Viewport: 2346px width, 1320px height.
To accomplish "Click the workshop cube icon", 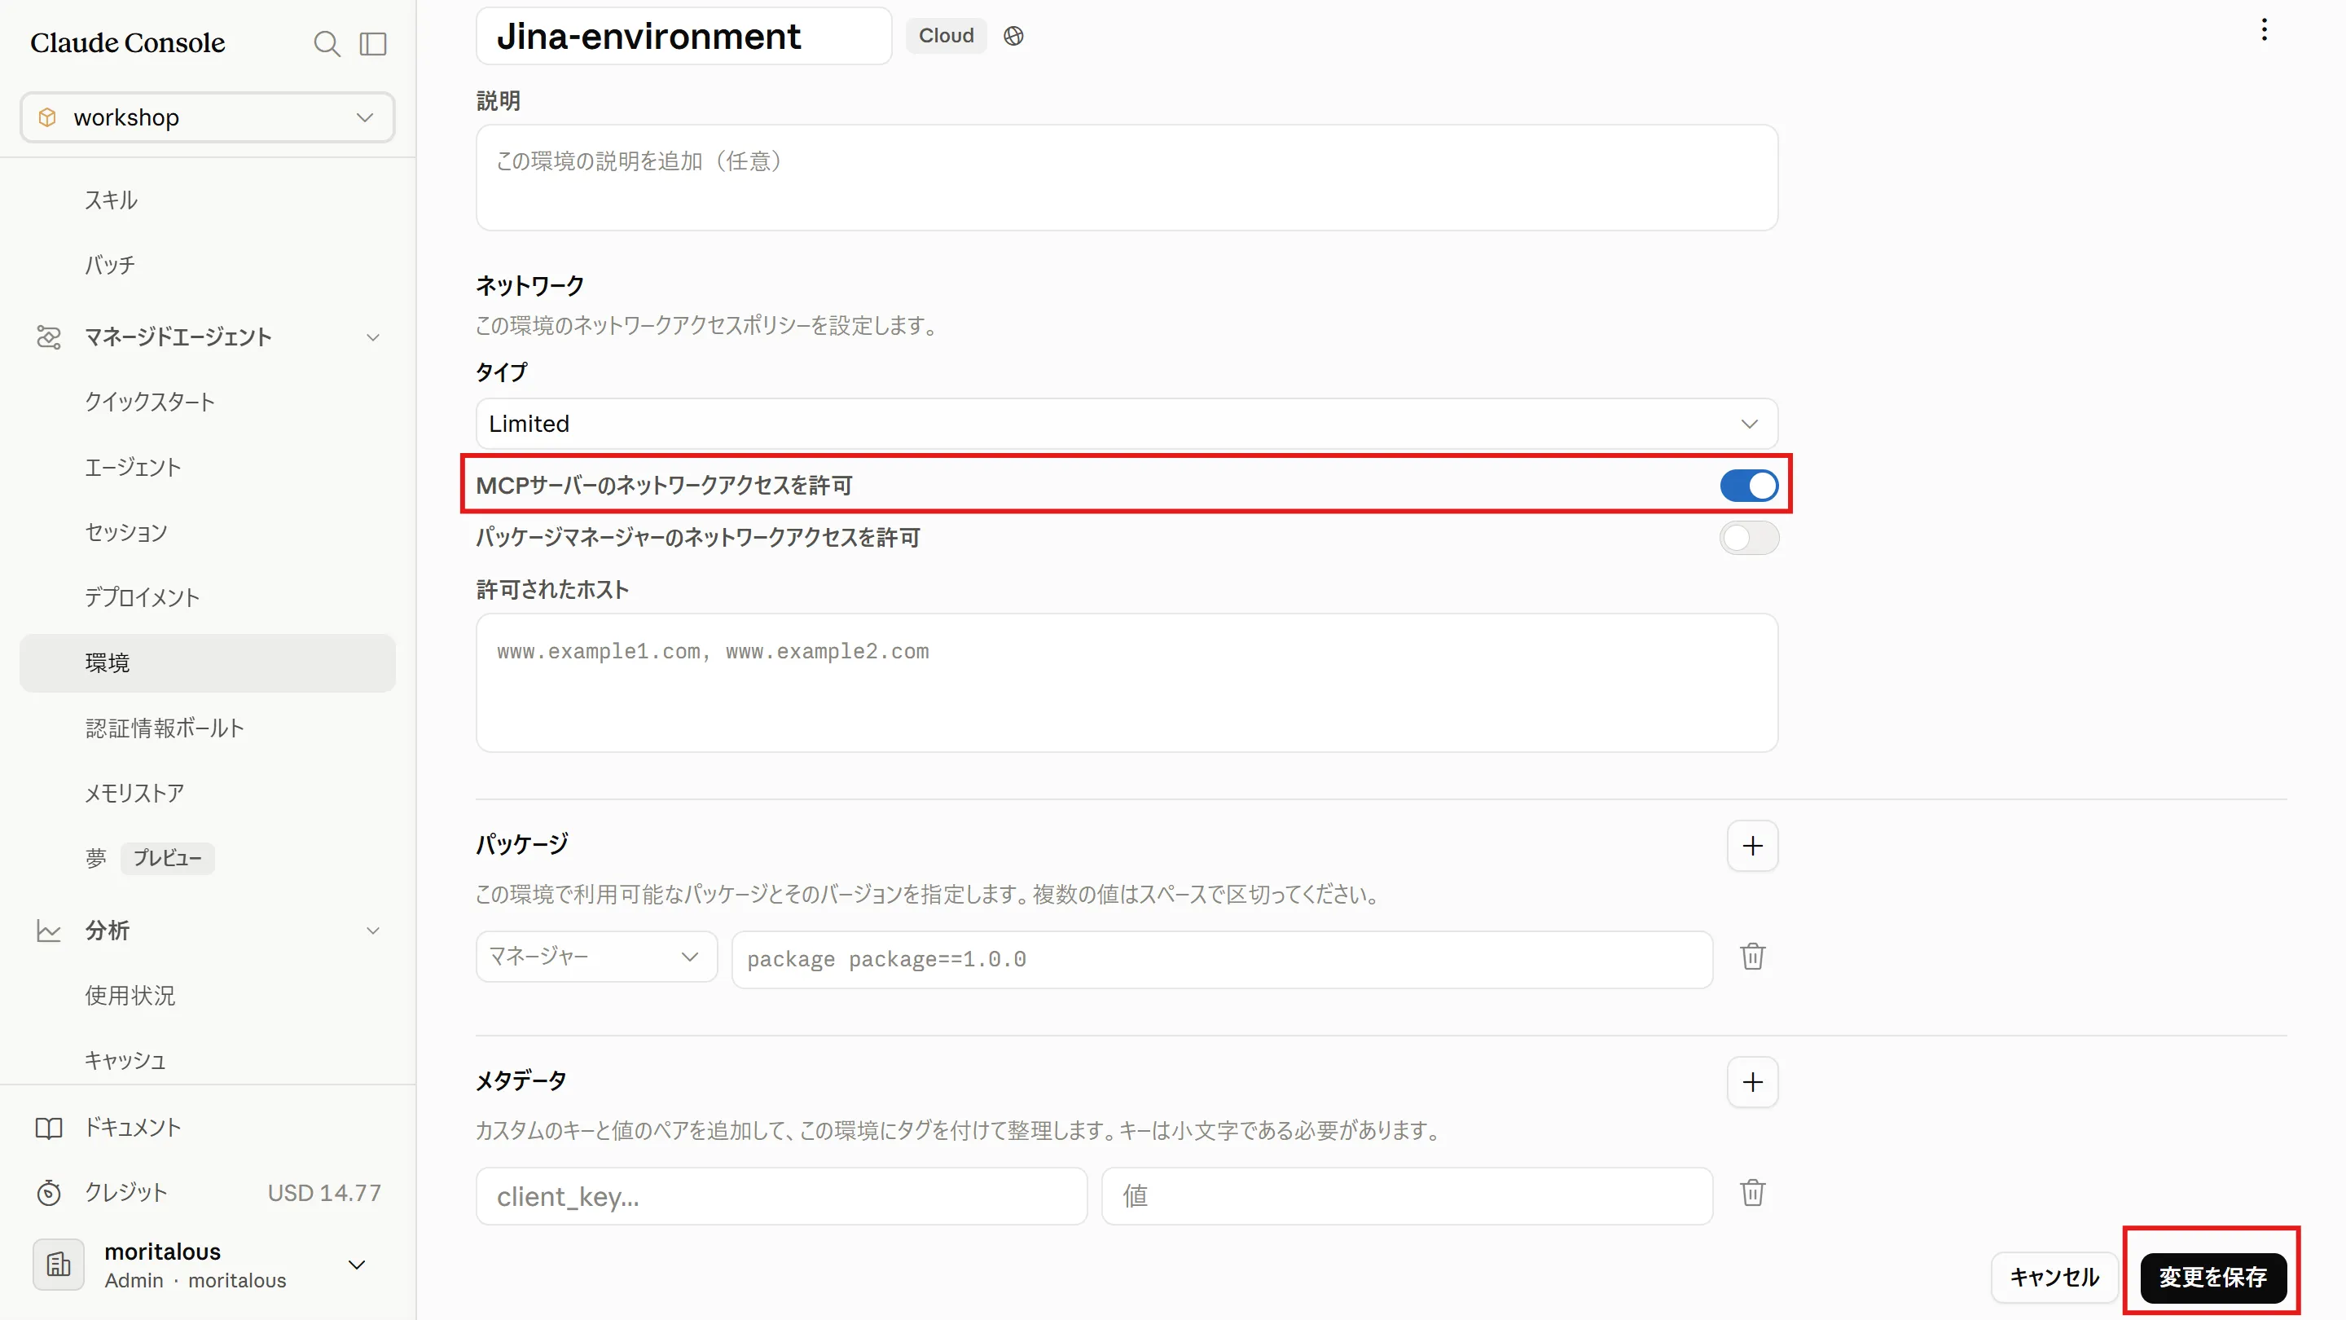I will [x=47, y=117].
